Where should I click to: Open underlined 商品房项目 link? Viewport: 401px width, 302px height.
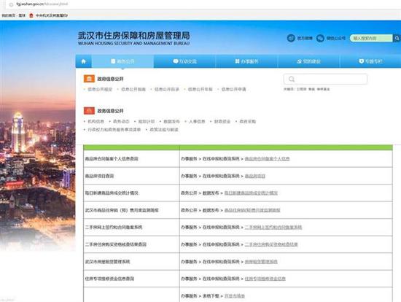click(255, 176)
